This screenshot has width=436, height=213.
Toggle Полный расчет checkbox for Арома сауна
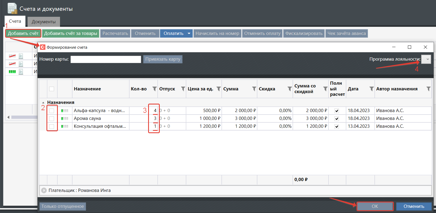pyautogui.click(x=337, y=119)
